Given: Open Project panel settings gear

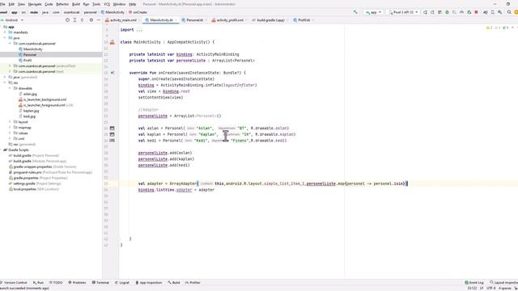Looking at the screenshot, I should [x=91, y=20].
